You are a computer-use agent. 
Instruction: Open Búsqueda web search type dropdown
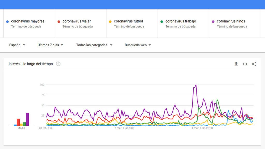coord(138,45)
